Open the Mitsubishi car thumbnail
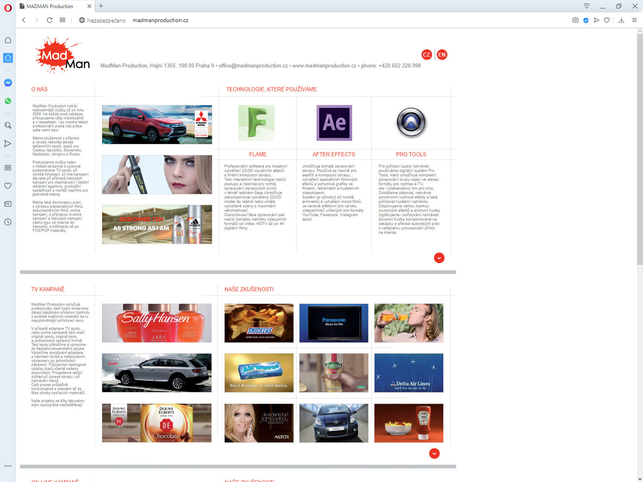643x482 pixels. click(x=157, y=125)
